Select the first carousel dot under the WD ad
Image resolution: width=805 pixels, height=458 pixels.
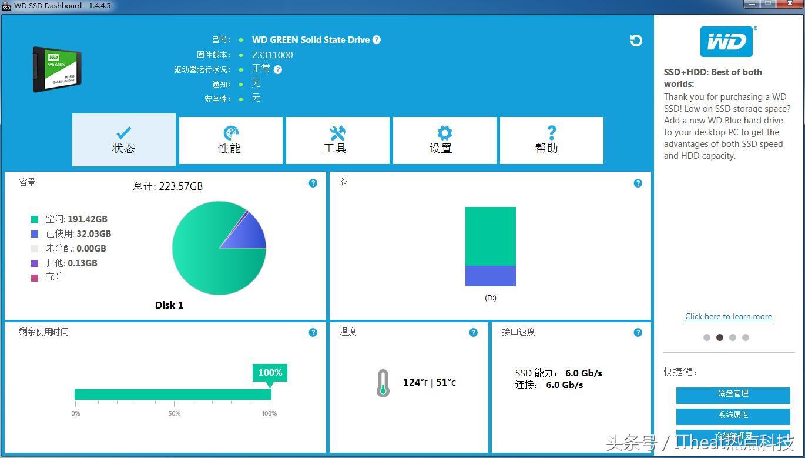[707, 337]
